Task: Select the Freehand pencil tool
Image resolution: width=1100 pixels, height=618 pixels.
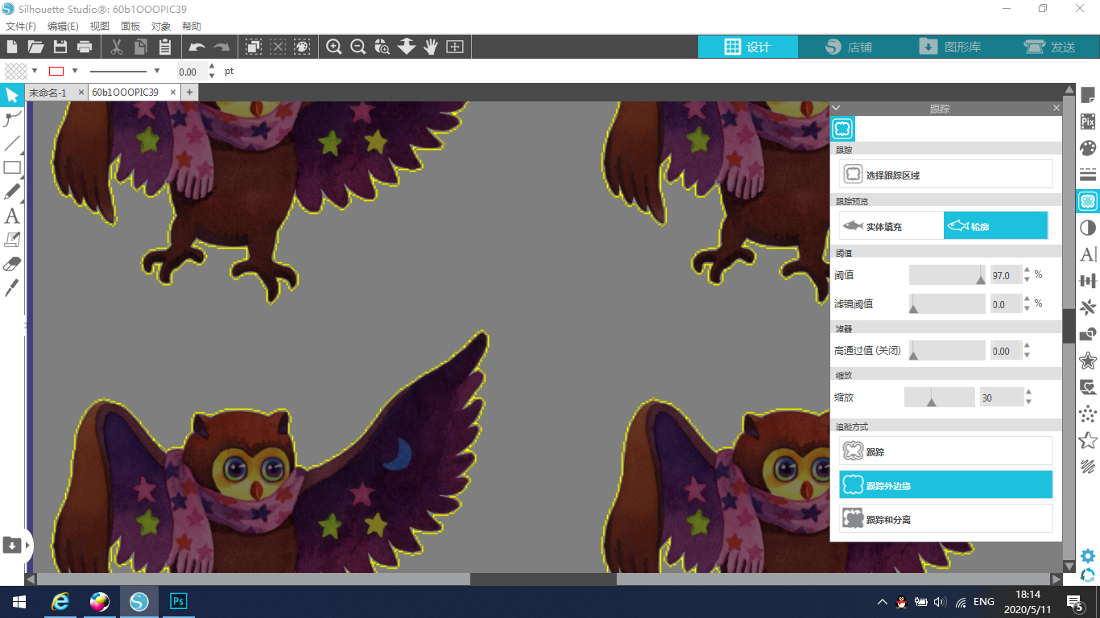Action: (12, 192)
